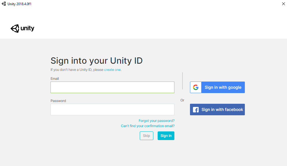The image size is (287, 166).
Task: Click the Facebook 'f' logo icon
Action: click(196, 110)
